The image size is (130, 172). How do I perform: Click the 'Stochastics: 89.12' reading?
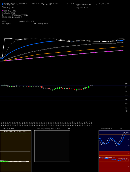pos(9,13)
